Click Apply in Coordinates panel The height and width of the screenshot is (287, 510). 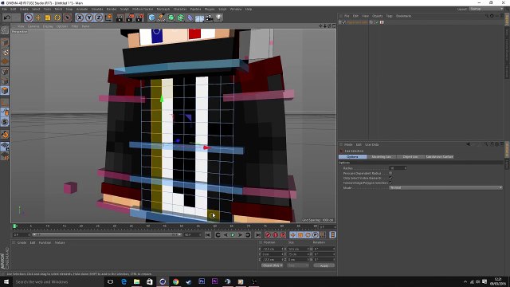[x=324, y=265]
